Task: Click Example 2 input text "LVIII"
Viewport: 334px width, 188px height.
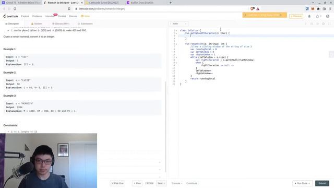Action: (26, 80)
